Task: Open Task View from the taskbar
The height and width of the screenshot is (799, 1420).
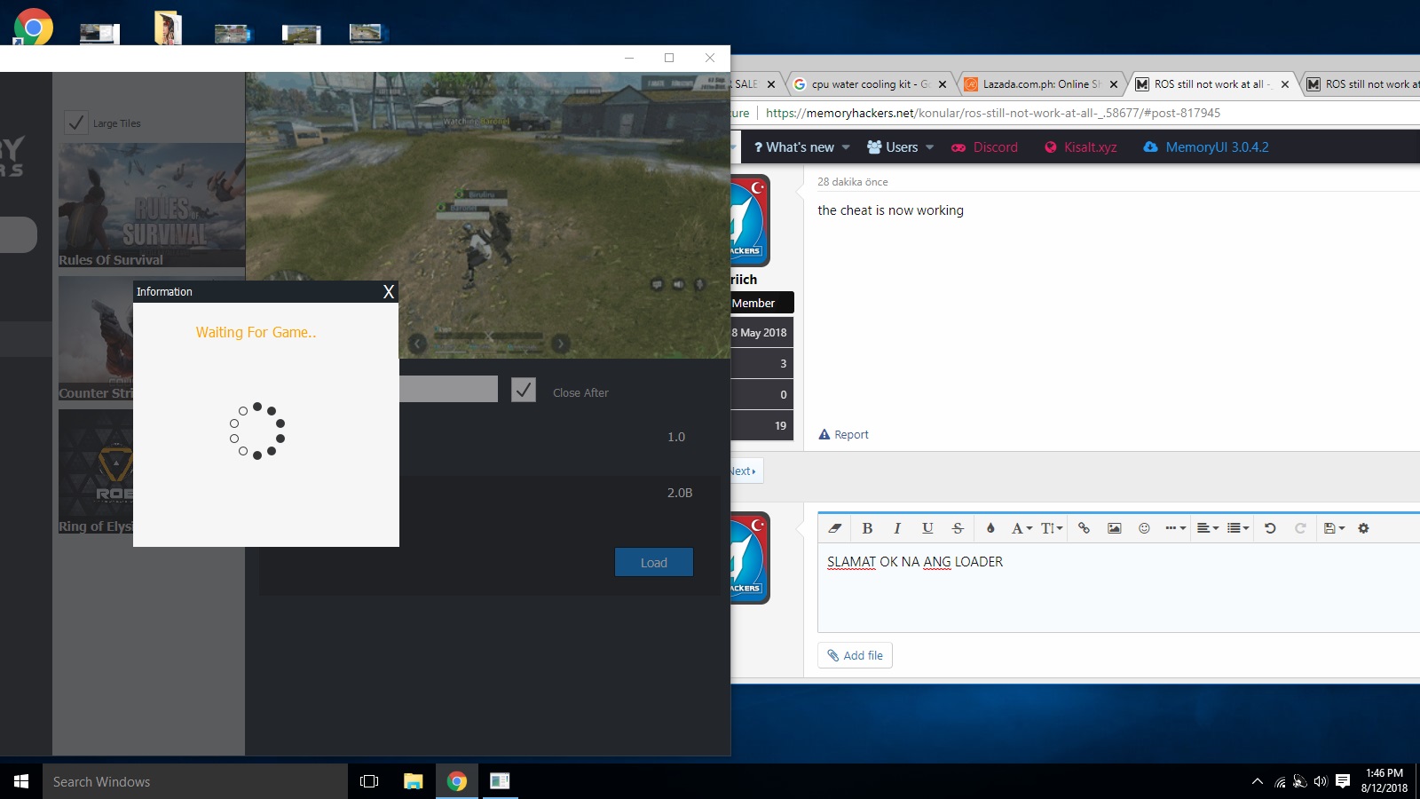Action: click(x=369, y=781)
